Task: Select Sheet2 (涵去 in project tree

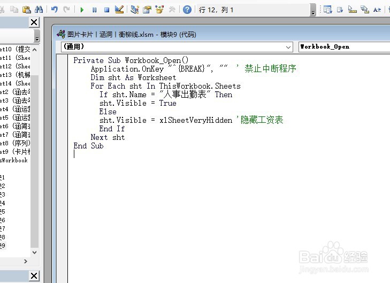Action: [15, 92]
